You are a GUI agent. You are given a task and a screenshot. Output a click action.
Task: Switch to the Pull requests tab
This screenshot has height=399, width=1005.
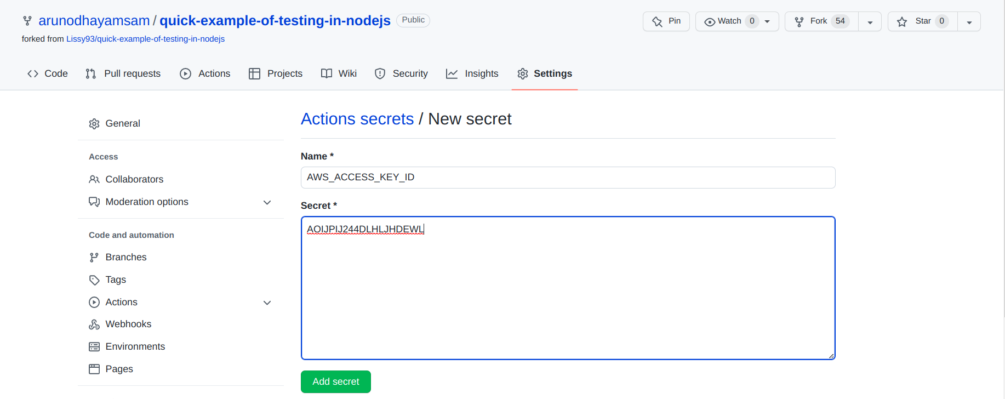123,73
